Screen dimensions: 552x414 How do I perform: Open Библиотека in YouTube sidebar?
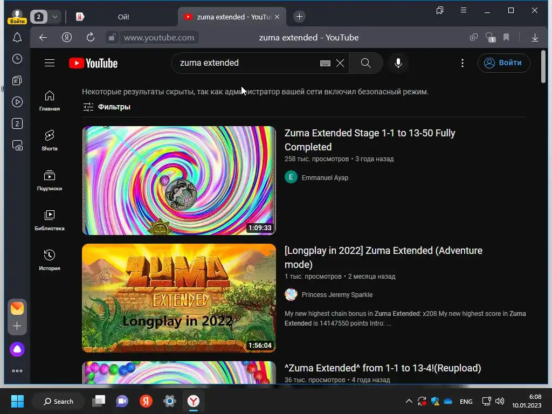(49, 220)
